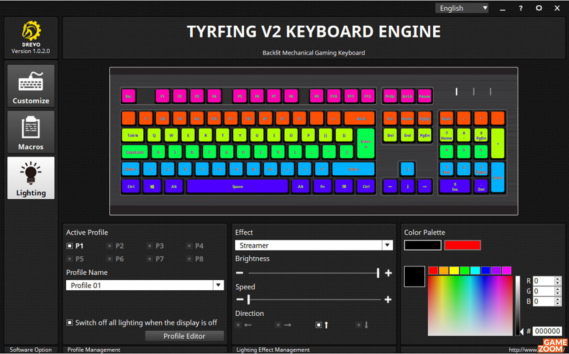
Task: Select the Fn key on the keyboard
Action: pos(322,186)
